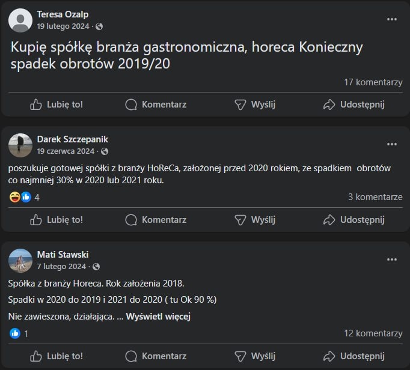
Task: Click Darek Szczepanik's profile picture
Action: 21,145
